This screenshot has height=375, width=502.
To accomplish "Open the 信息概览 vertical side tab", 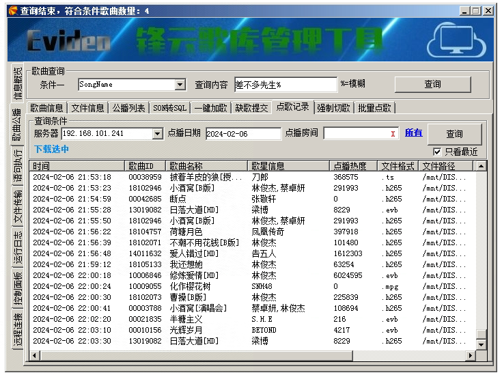I will [x=18, y=83].
